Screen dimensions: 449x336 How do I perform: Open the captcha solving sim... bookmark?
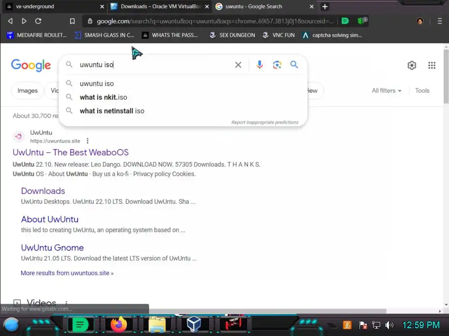pyautogui.click(x=332, y=35)
